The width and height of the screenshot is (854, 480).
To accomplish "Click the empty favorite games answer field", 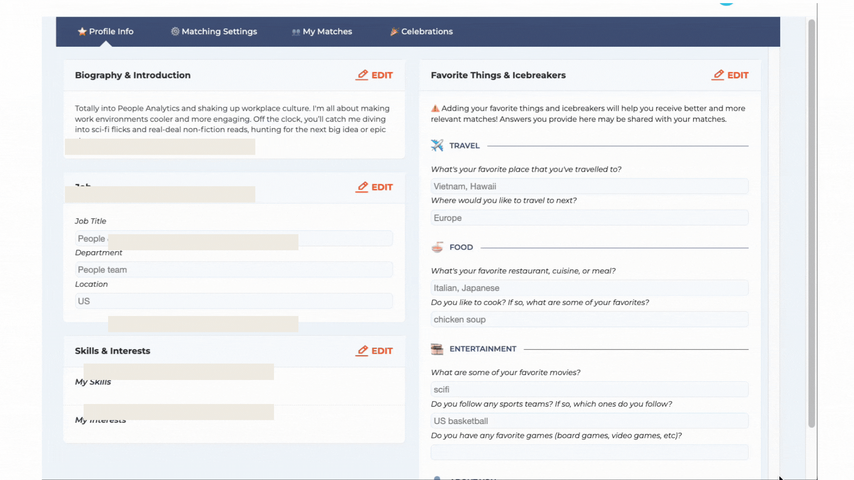I will tap(589, 452).
